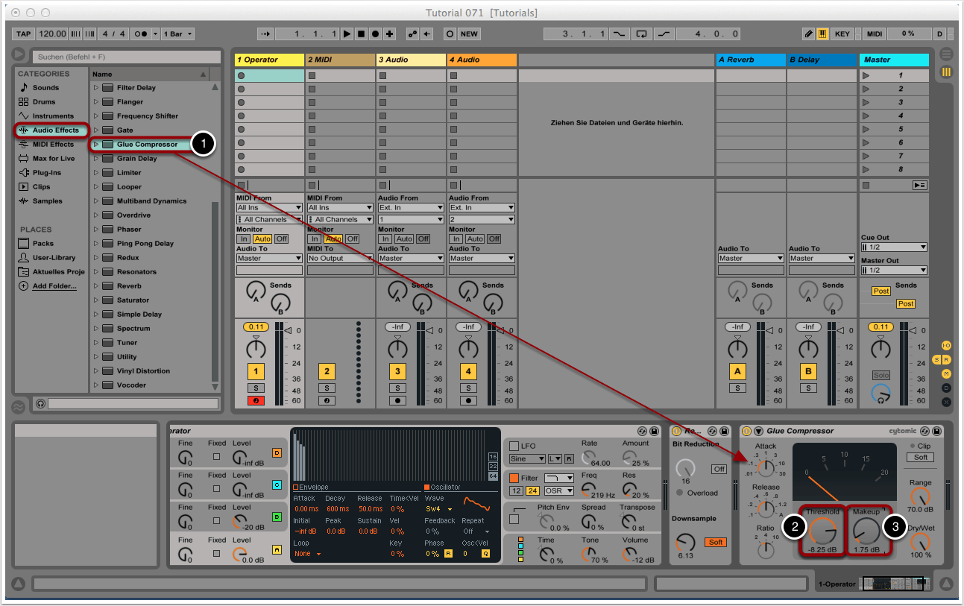Select Audio Effects in categories
This screenshot has height=606, width=964.
pos(54,130)
